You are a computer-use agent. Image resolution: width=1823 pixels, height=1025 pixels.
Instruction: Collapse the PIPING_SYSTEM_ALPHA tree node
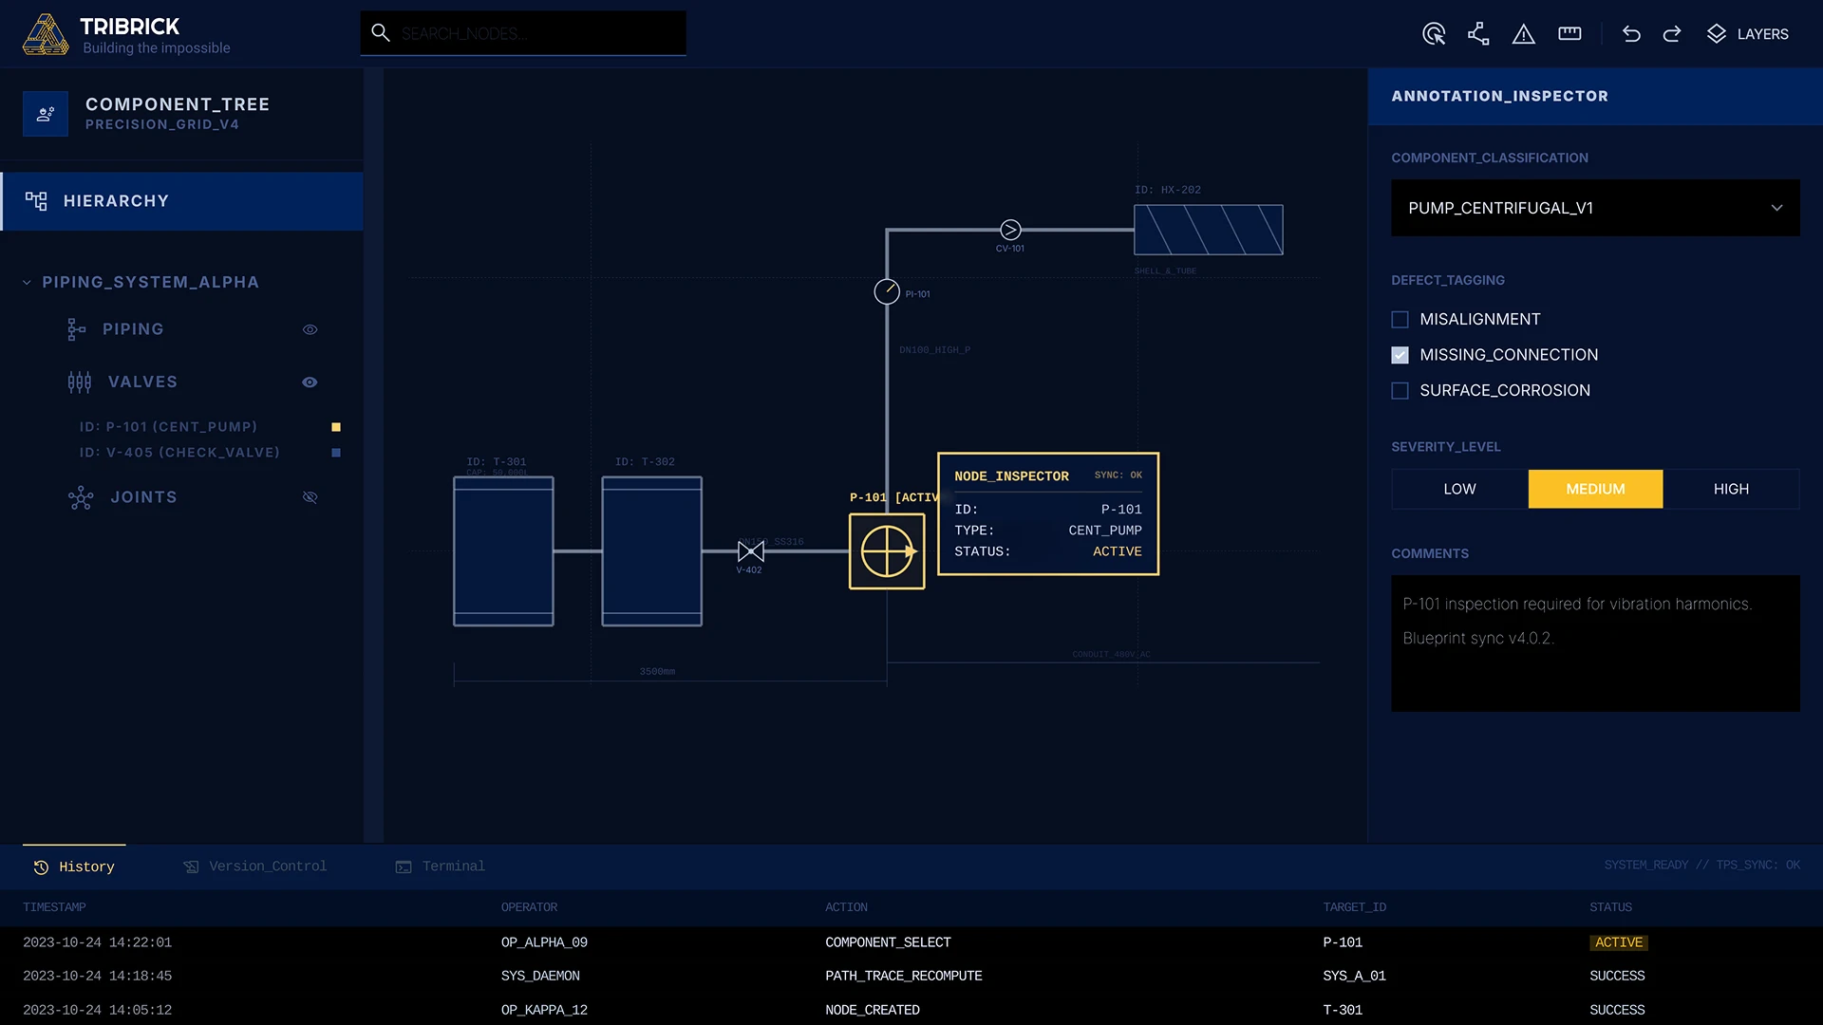(x=27, y=283)
